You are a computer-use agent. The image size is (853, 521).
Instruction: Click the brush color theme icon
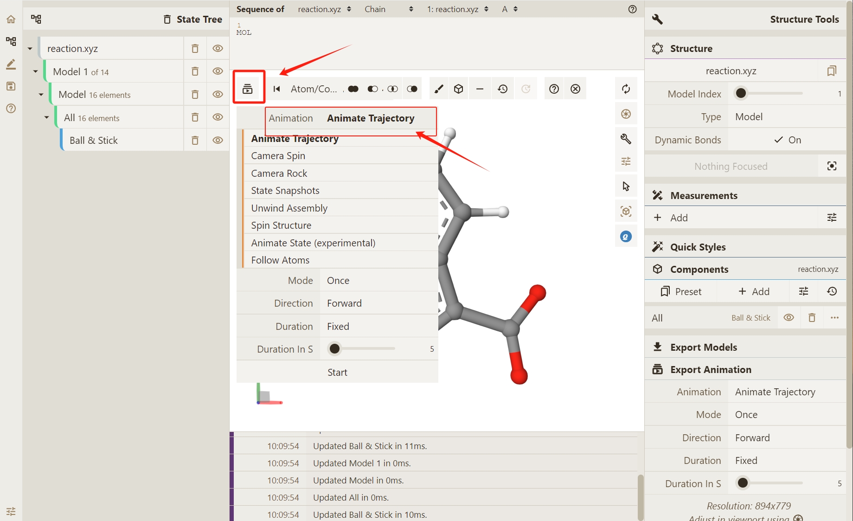pyautogui.click(x=438, y=89)
